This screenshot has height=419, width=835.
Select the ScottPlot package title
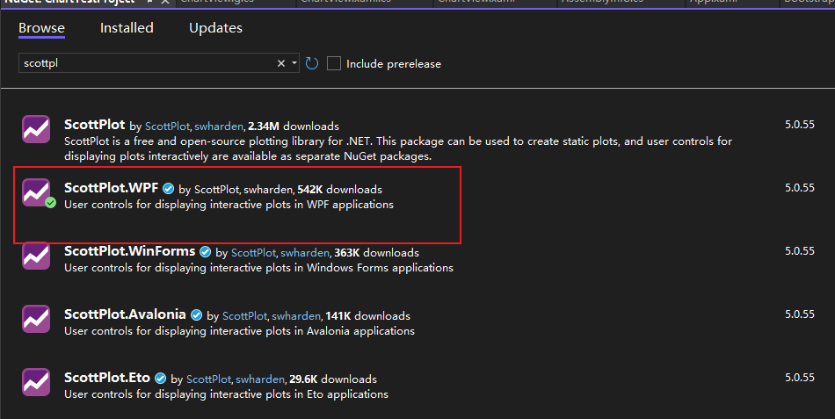pyautogui.click(x=95, y=125)
